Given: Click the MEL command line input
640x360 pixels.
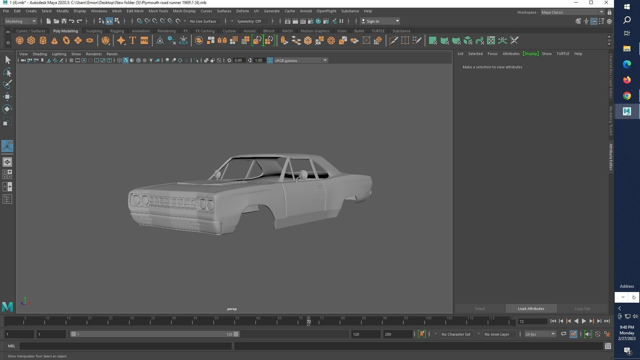Looking at the screenshot, I should coord(125,346).
